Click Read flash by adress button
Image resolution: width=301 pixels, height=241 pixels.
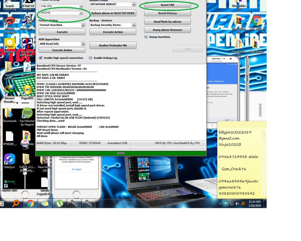click(x=167, y=21)
